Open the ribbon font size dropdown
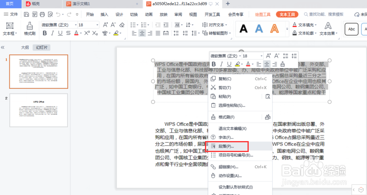The height and width of the screenshot is (195, 367). click(x=97, y=25)
